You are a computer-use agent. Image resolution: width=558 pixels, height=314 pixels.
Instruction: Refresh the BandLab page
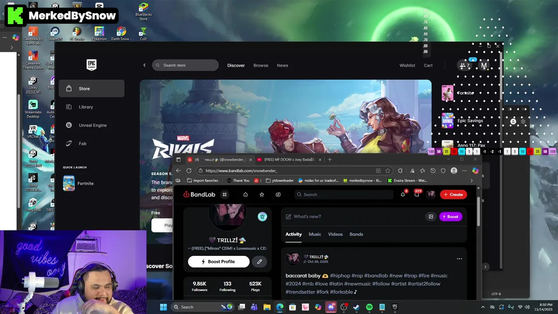pos(189,171)
